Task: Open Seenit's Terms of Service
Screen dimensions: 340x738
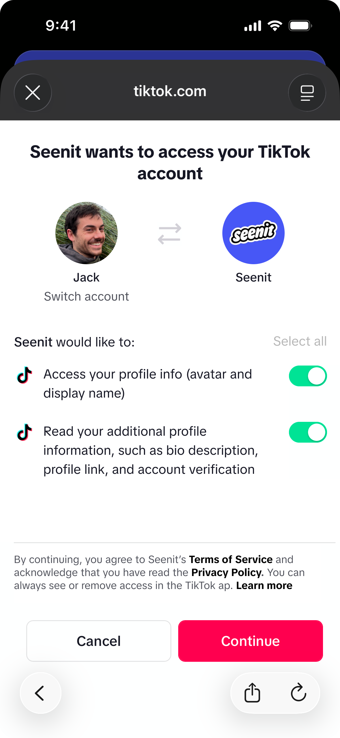Action: [x=231, y=560]
